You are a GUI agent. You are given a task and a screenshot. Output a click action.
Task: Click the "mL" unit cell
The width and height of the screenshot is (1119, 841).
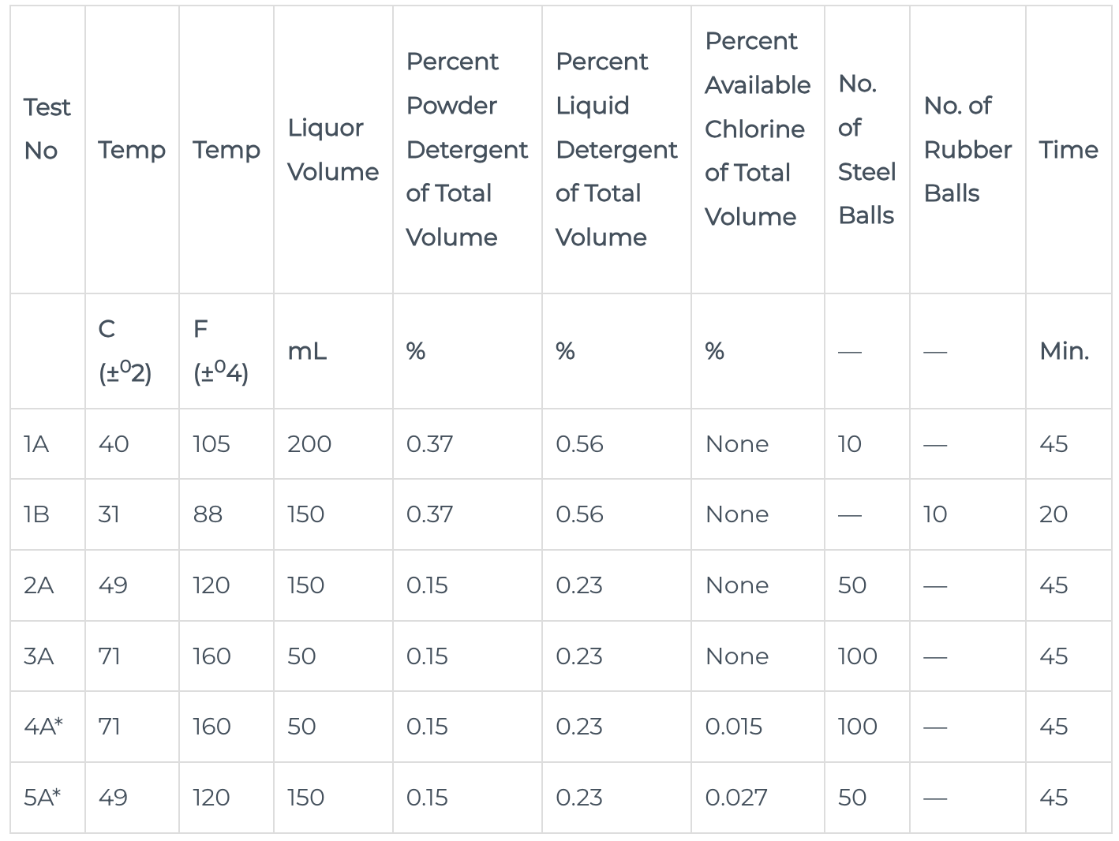[x=307, y=351]
